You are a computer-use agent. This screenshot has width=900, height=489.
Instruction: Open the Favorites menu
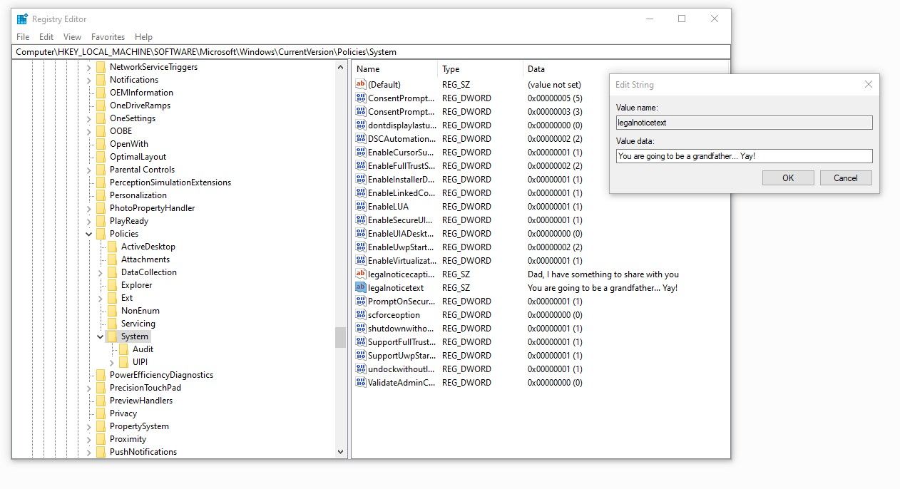(108, 37)
